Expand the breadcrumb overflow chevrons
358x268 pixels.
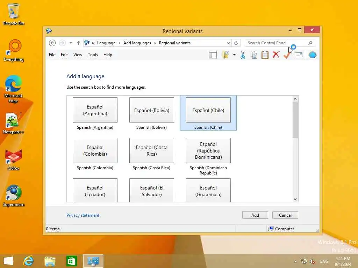pos(93,43)
